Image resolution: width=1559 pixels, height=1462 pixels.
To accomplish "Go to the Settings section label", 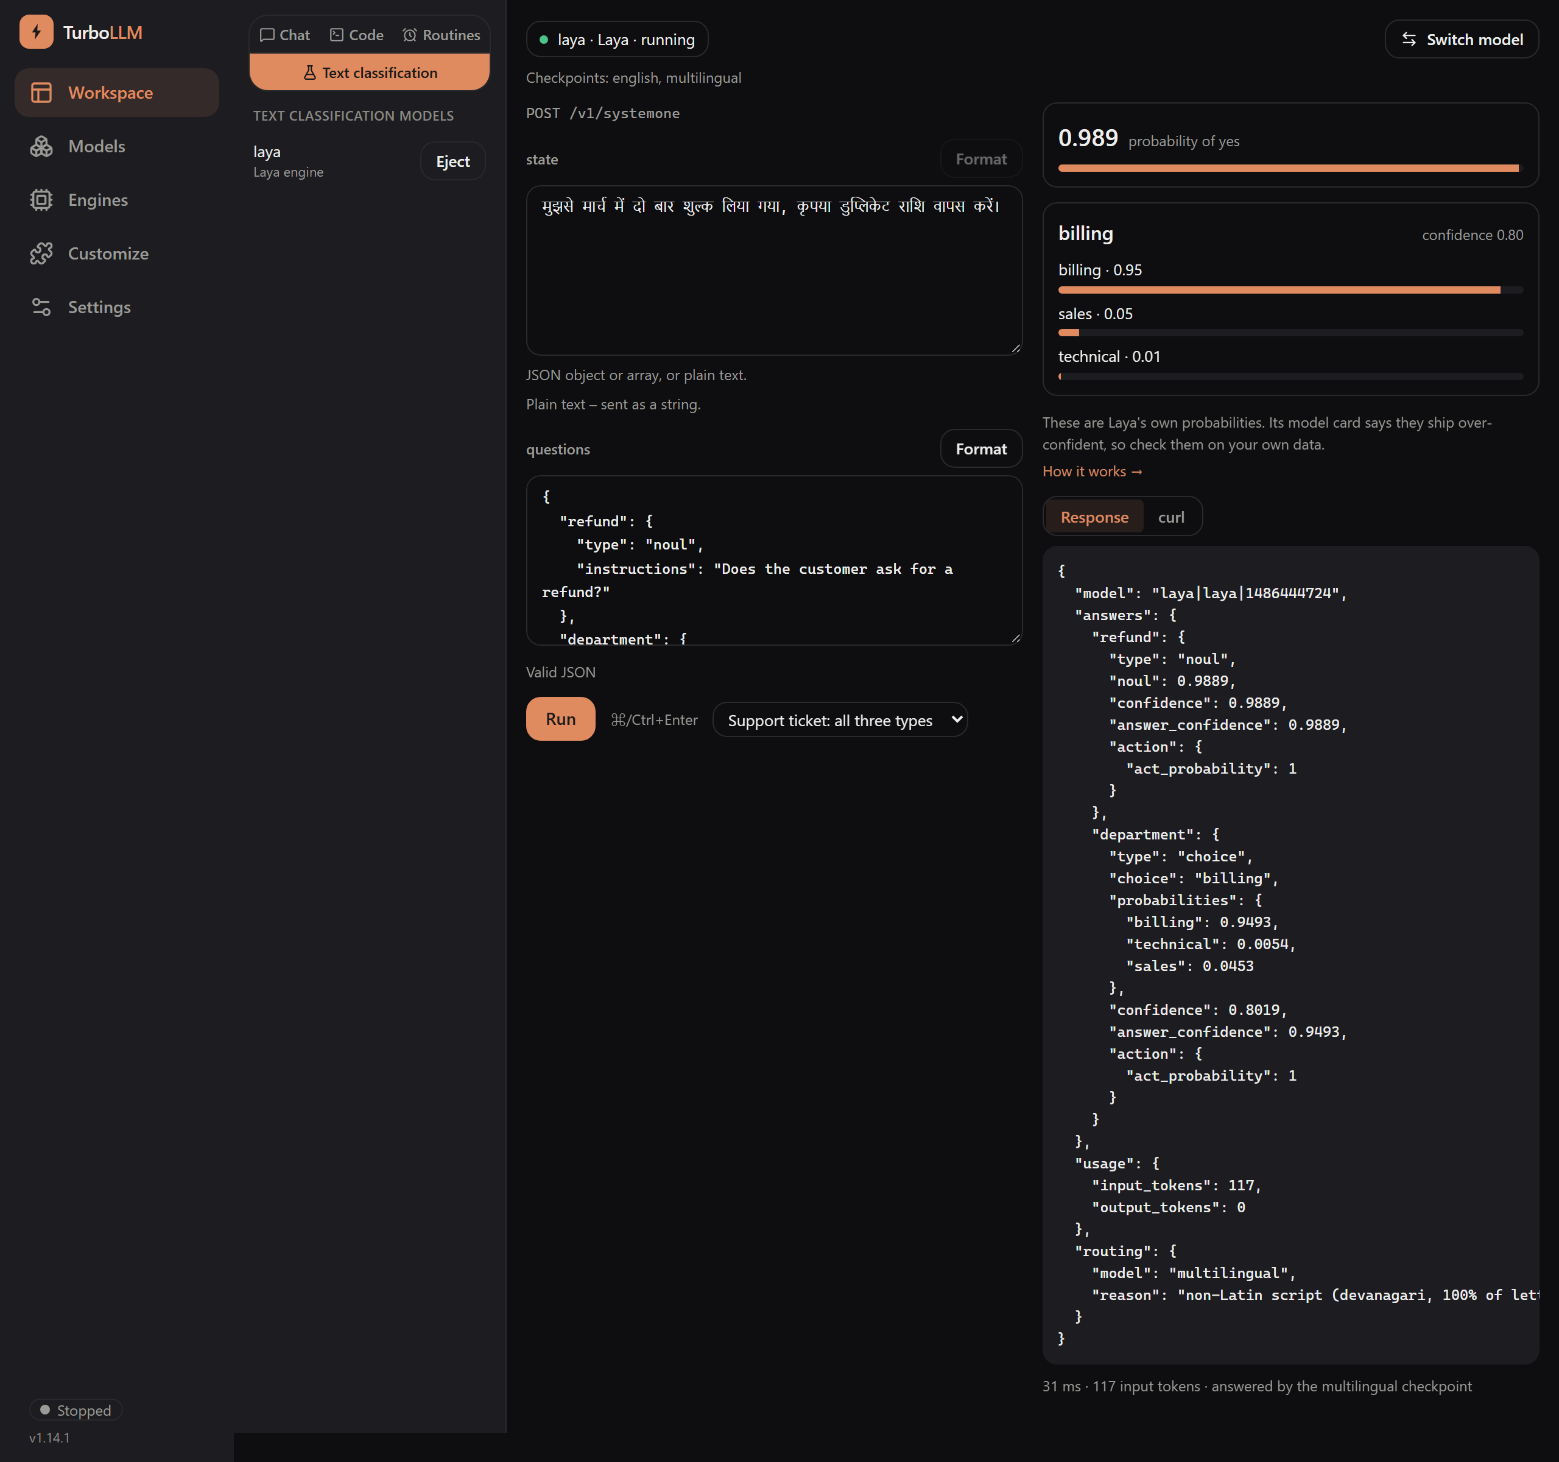I will click(100, 306).
